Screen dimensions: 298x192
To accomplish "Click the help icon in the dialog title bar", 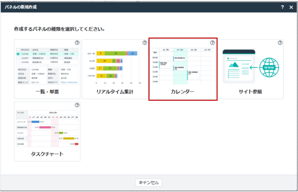I will (x=282, y=7).
